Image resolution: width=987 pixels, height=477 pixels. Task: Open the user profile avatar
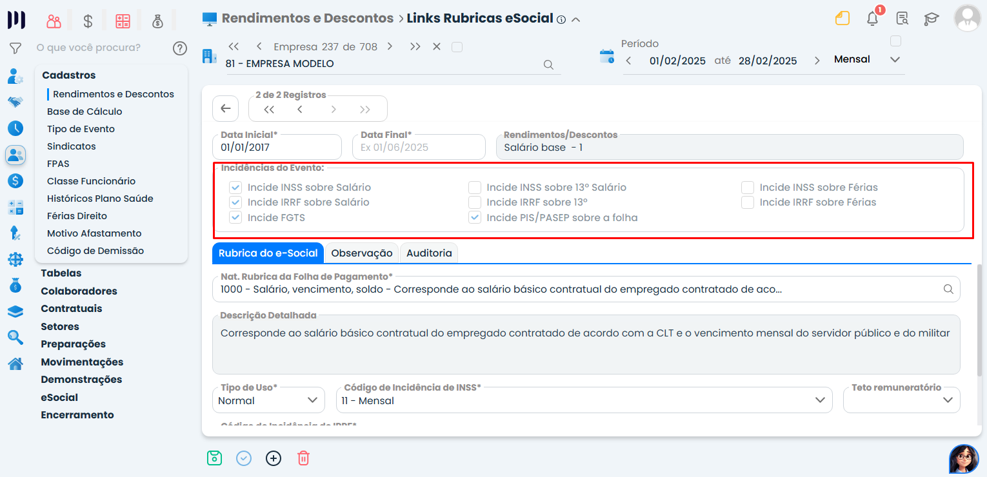point(967,18)
